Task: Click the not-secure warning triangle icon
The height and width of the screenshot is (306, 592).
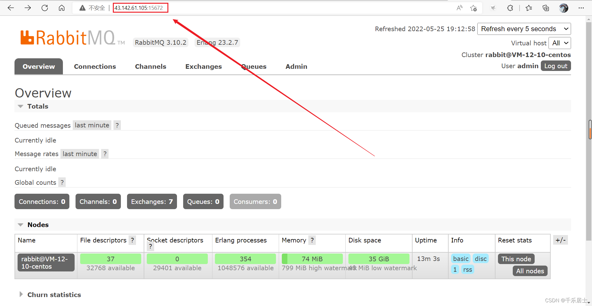Action: tap(82, 8)
